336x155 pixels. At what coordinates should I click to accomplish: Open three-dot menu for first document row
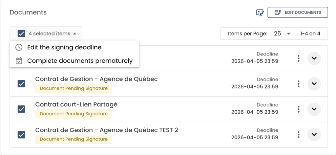click(298, 58)
